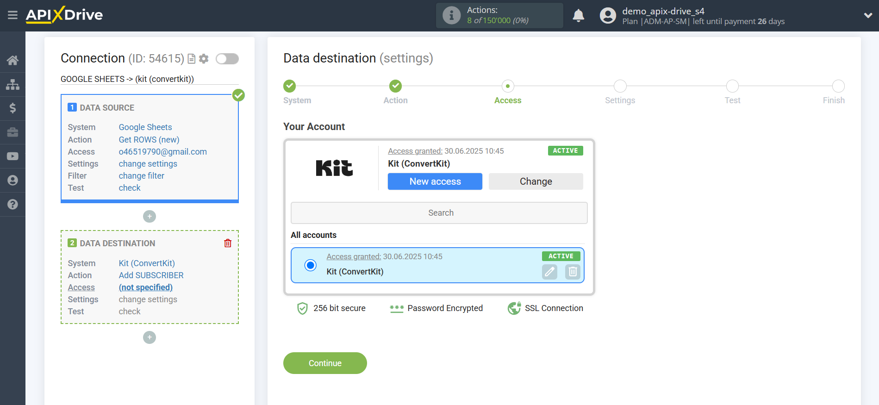Viewport: 879px width, 405px height.
Task: Click the New access button
Action: tap(435, 181)
